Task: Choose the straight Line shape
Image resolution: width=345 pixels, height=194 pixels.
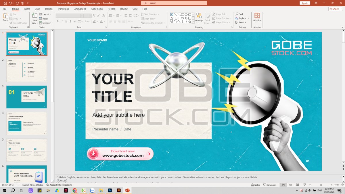Action: [x=175, y=14]
